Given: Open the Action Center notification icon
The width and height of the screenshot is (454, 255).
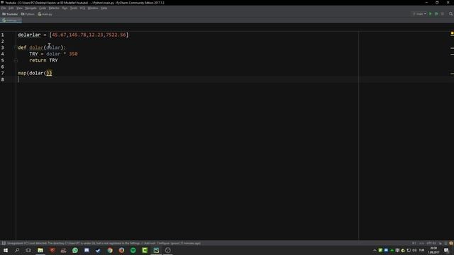Looking at the screenshot, I should click(446, 250).
